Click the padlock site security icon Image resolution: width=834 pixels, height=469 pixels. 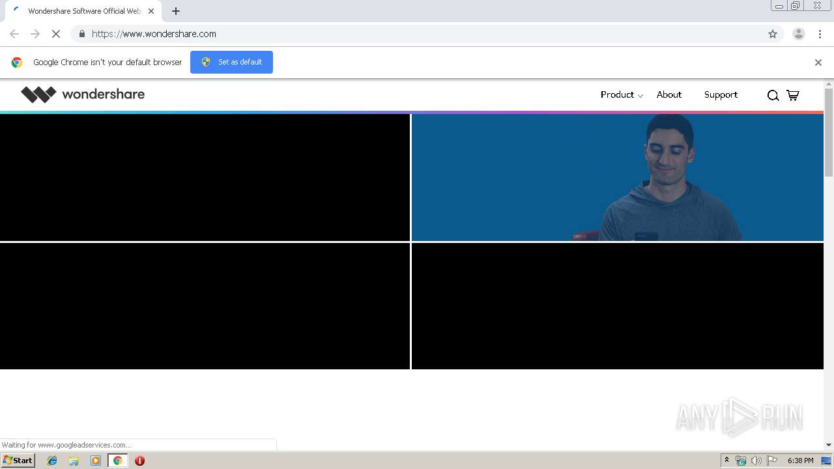tap(81, 34)
